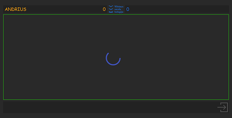Screen dimensions: 232x118
Task: Click the blue score 0
Action: click(x=128, y=9)
